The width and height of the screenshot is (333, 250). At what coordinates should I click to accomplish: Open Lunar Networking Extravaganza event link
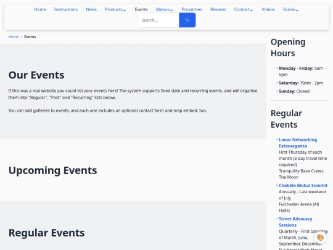(298, 143)
